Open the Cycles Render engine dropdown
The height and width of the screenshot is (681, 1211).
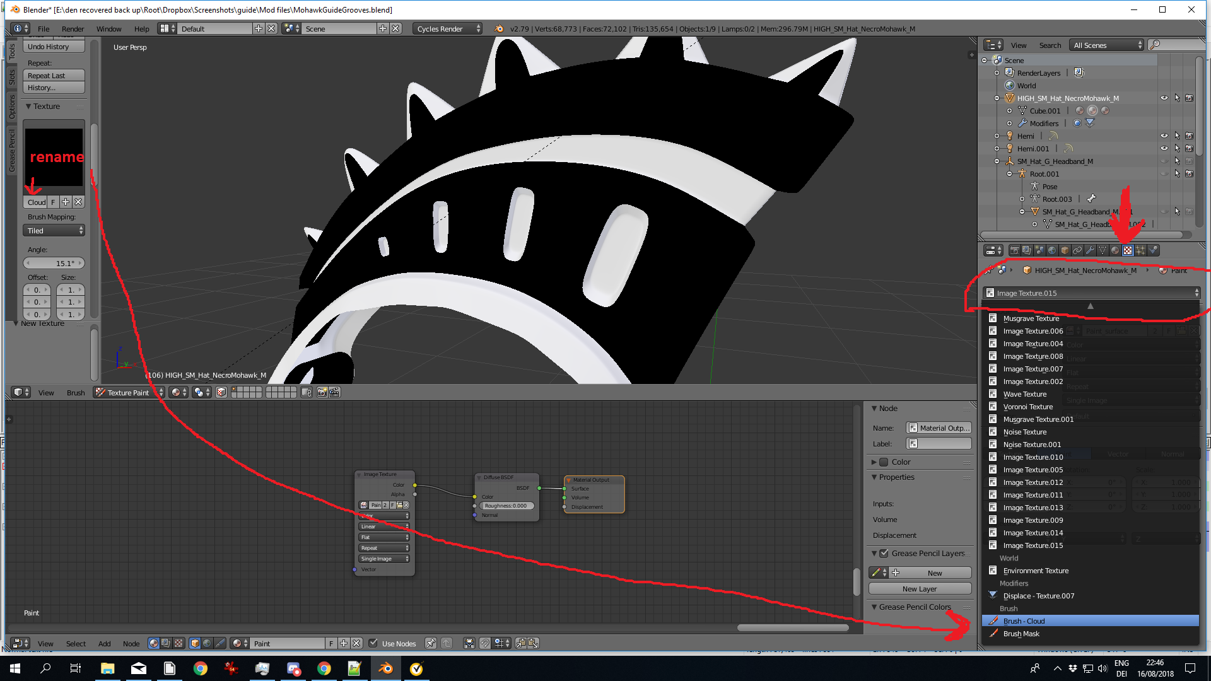point(448,28)
